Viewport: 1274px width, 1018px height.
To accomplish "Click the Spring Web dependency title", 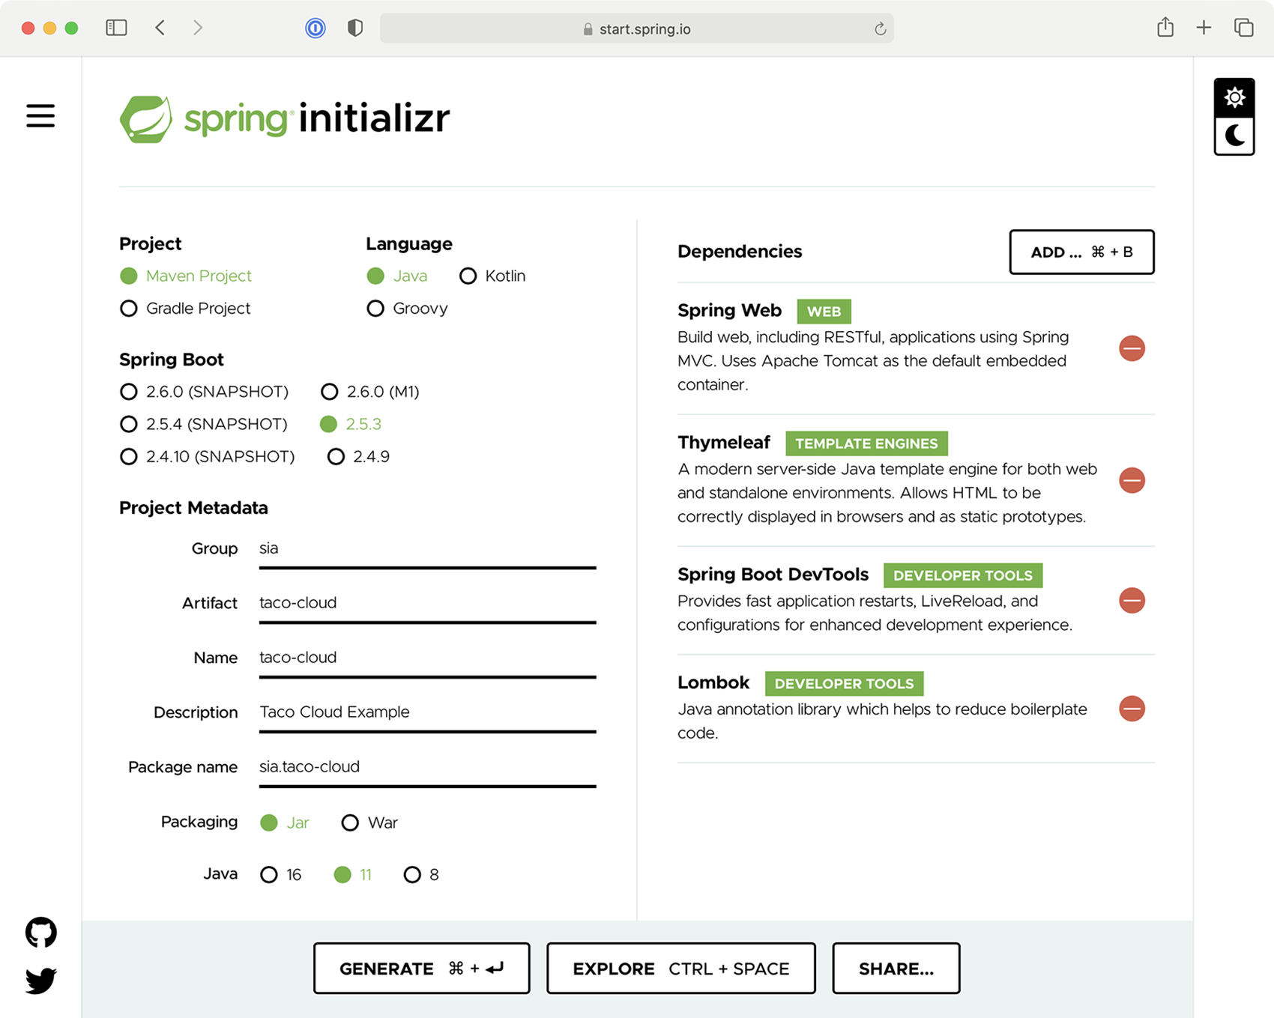I will tap(729, 310).
